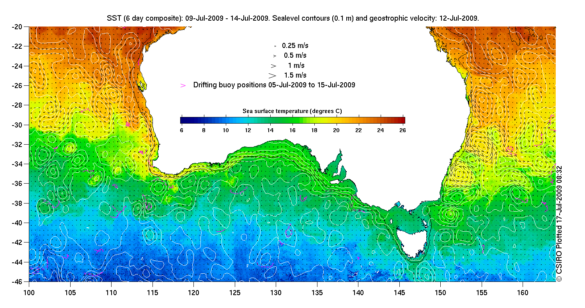
Task: Click the latitude axis label '-36'
Action: tap(17, 184)
